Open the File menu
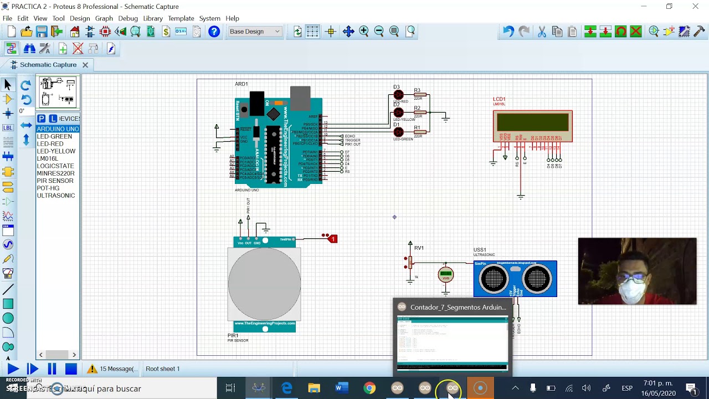 pyautogui.click(x=7, y=18)
